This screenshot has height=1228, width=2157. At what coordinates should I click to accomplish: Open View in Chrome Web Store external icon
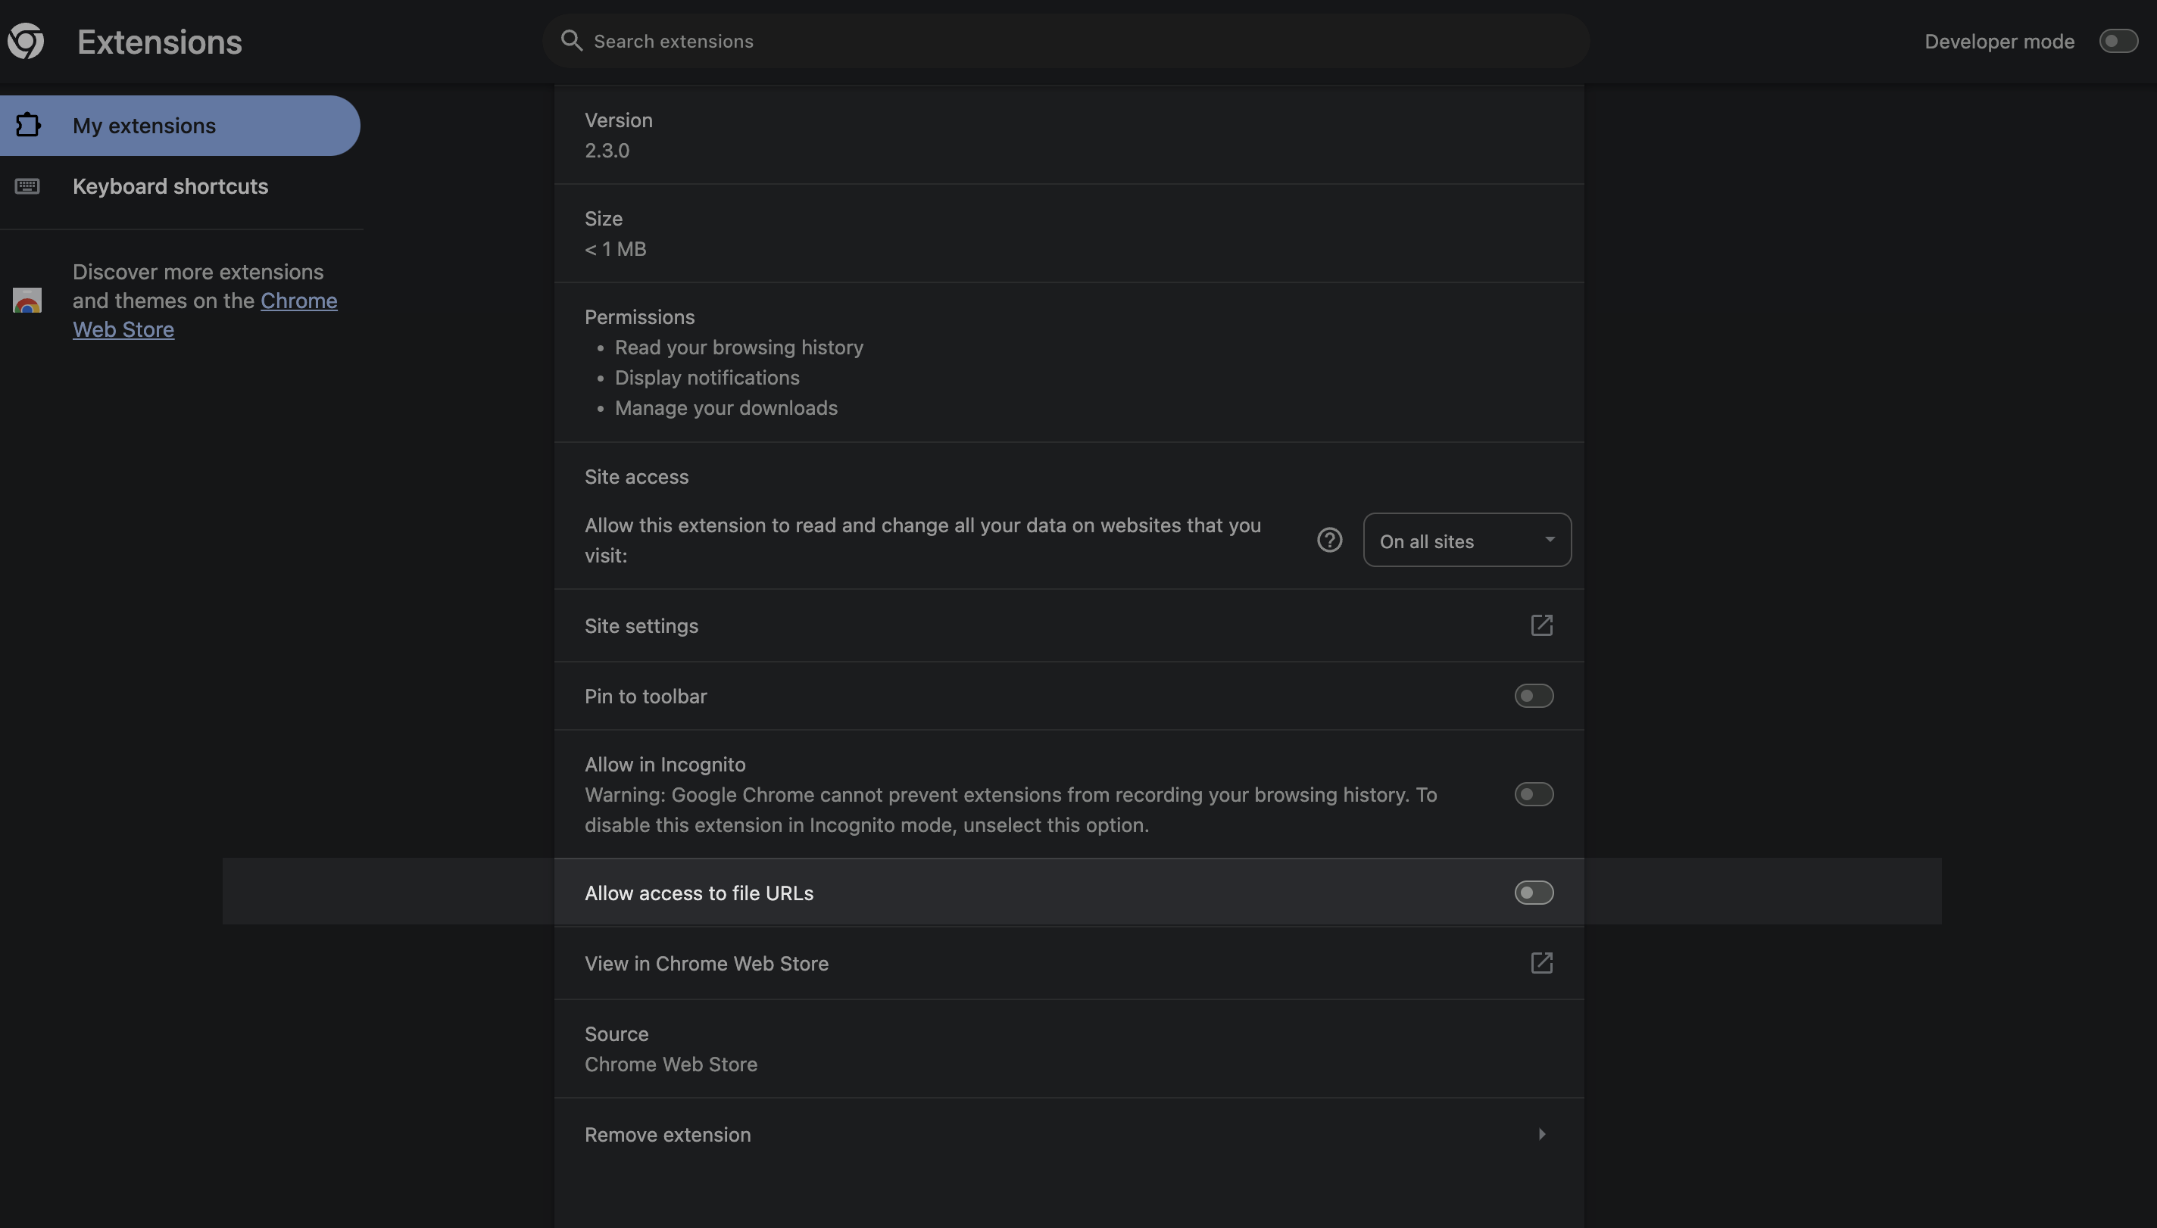(1541, 962)
